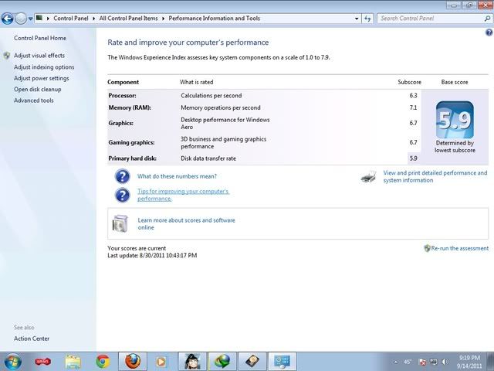Open Learn more about scores and software online

[x=186, y=223]
